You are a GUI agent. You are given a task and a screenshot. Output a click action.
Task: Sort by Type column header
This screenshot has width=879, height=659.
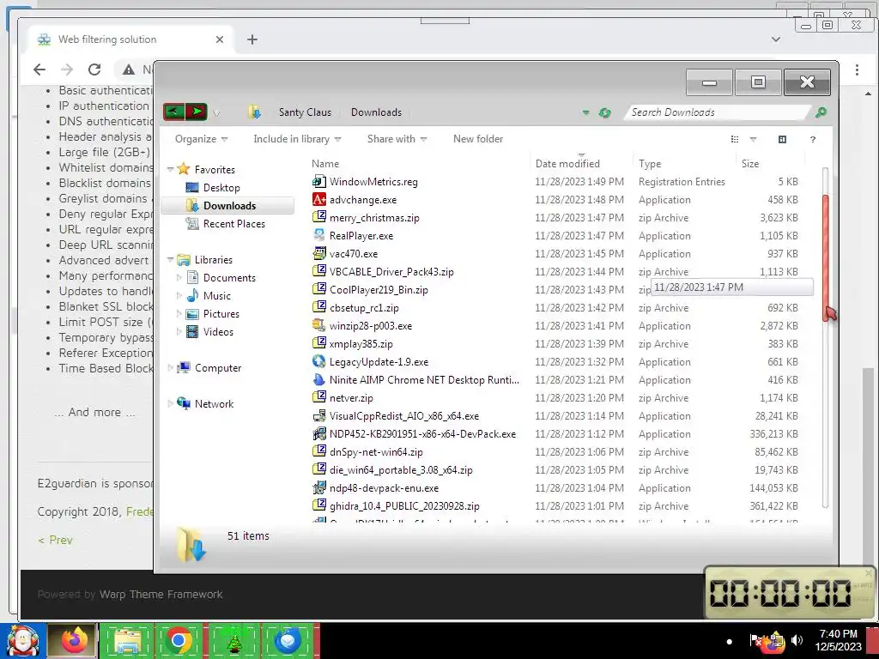(x=684, y=164)
